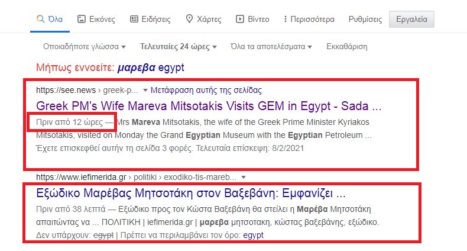Open Greek PM's Wife Mareva Mitsotakis result
467x251 pixels.
coord(209,106)
